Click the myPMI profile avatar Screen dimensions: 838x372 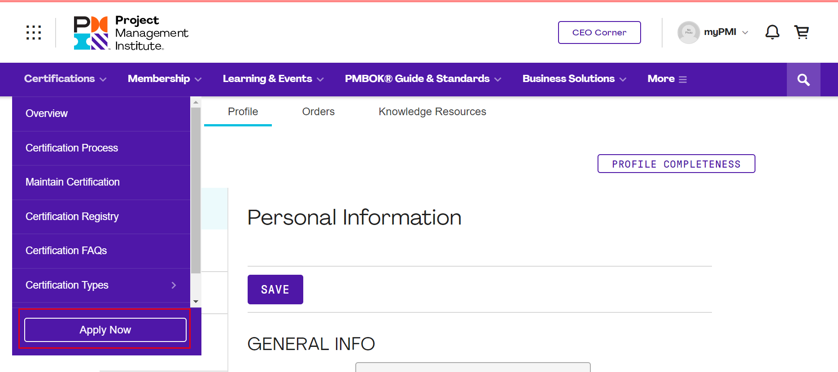689,32
